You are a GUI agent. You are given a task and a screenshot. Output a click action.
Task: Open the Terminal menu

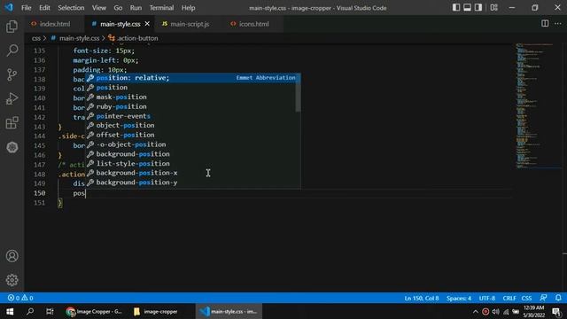(x=161, y=8)
